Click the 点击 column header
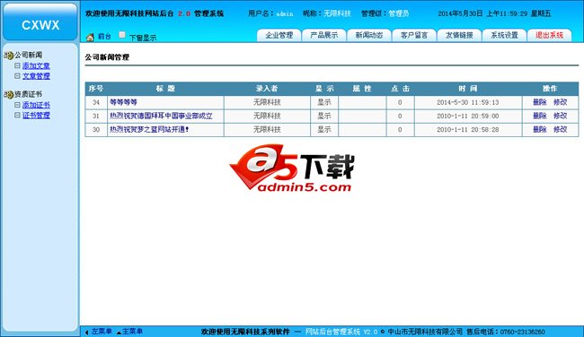584x337 pixels. point(400,89)
